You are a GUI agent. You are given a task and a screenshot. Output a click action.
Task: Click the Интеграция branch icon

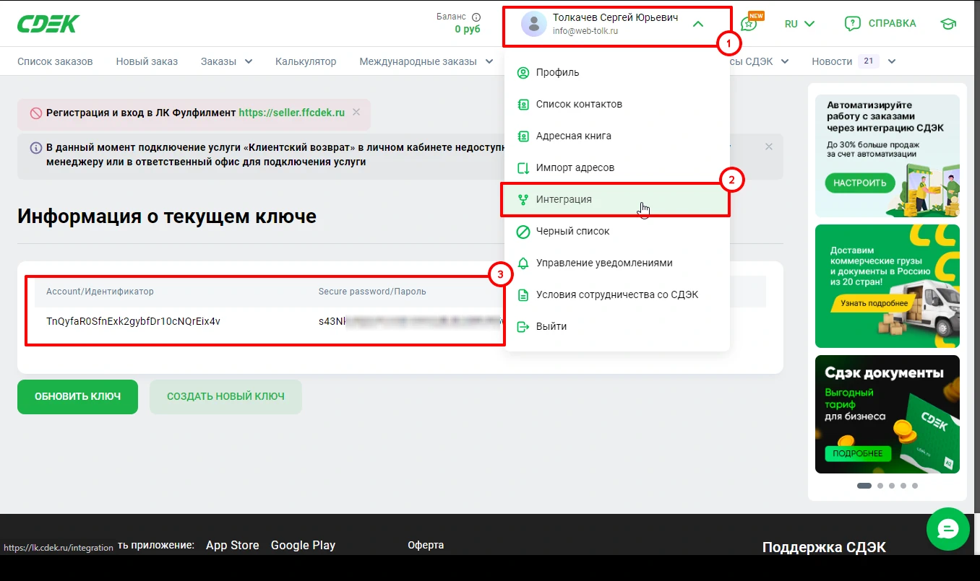tap(523, 199)
